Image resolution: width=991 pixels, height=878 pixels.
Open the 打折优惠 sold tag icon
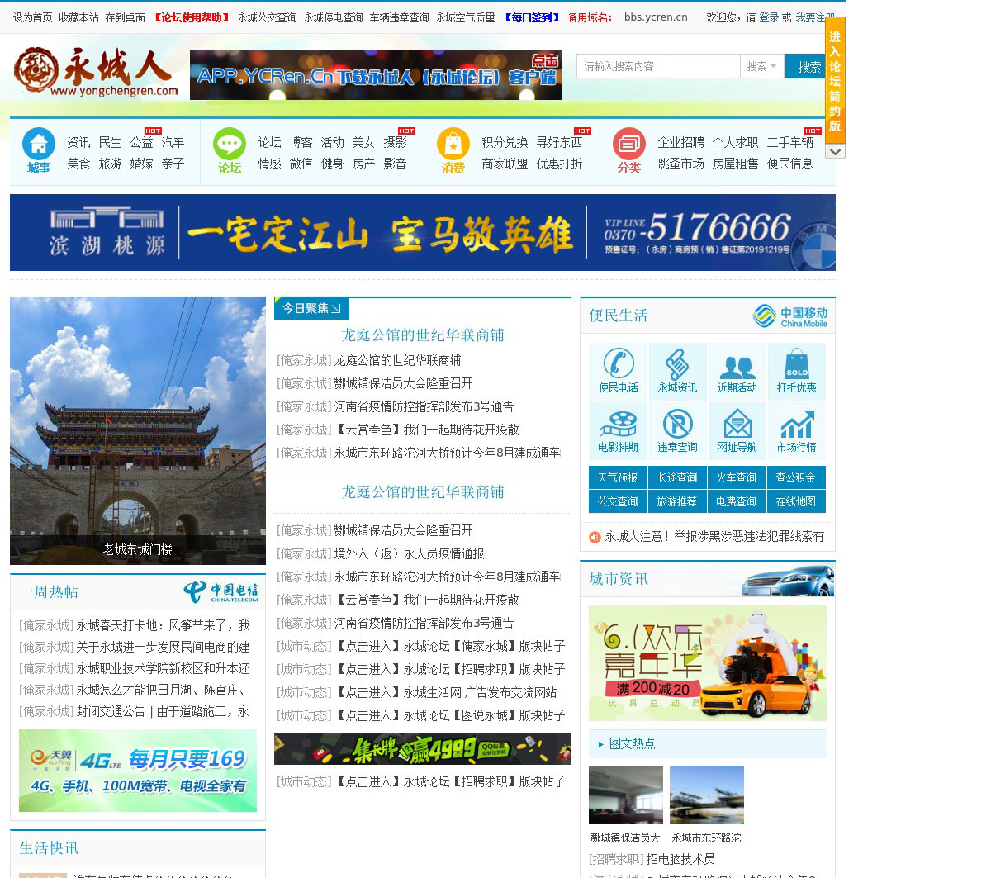pos(797,363)
